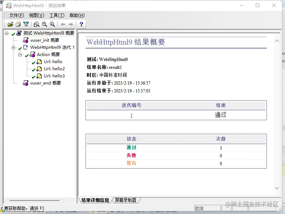Select the Url: hello2 tree item
This screenshot has height=214, width=285.
(x=54, y=68)
